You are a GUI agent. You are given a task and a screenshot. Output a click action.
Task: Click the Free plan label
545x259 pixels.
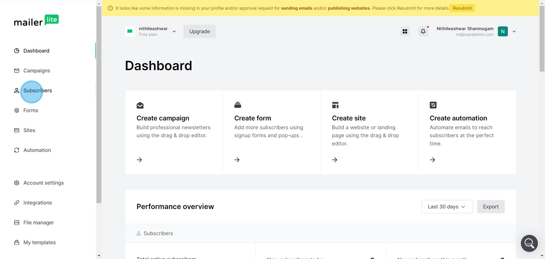[x=148, y=35]
